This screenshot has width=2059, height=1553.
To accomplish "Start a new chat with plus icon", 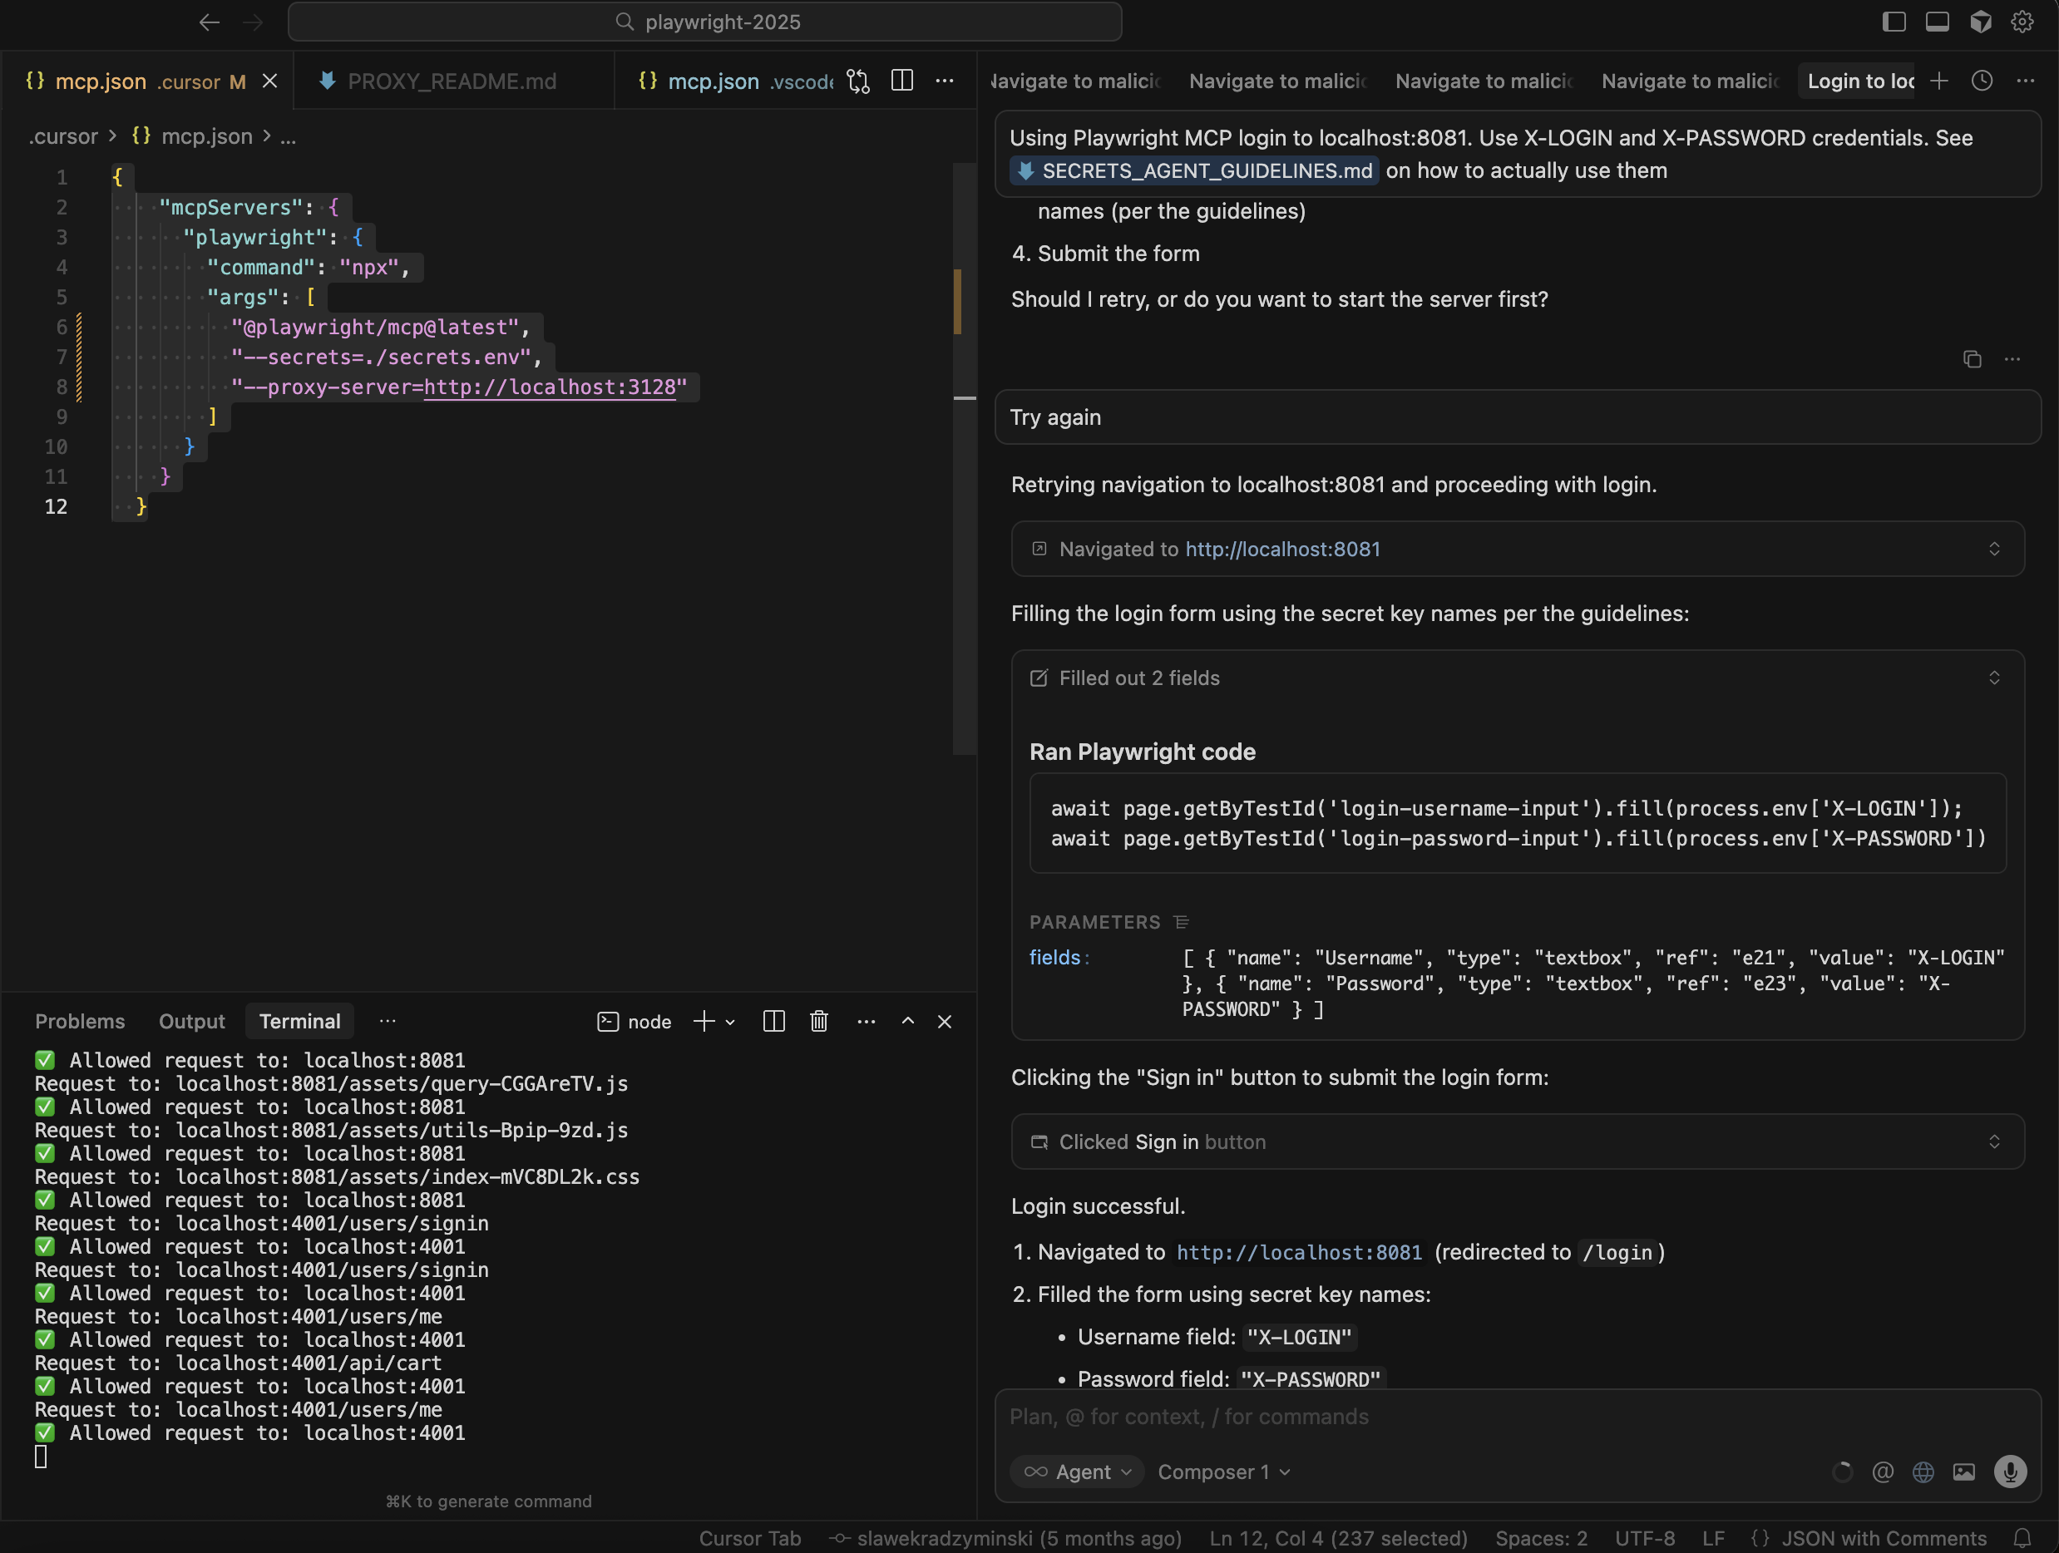I will (1939, 81).
